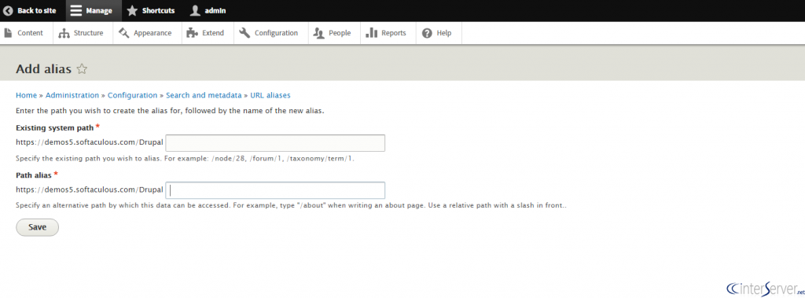Click the Back to site text
The image size is (805, 298).
click(37, 10)
